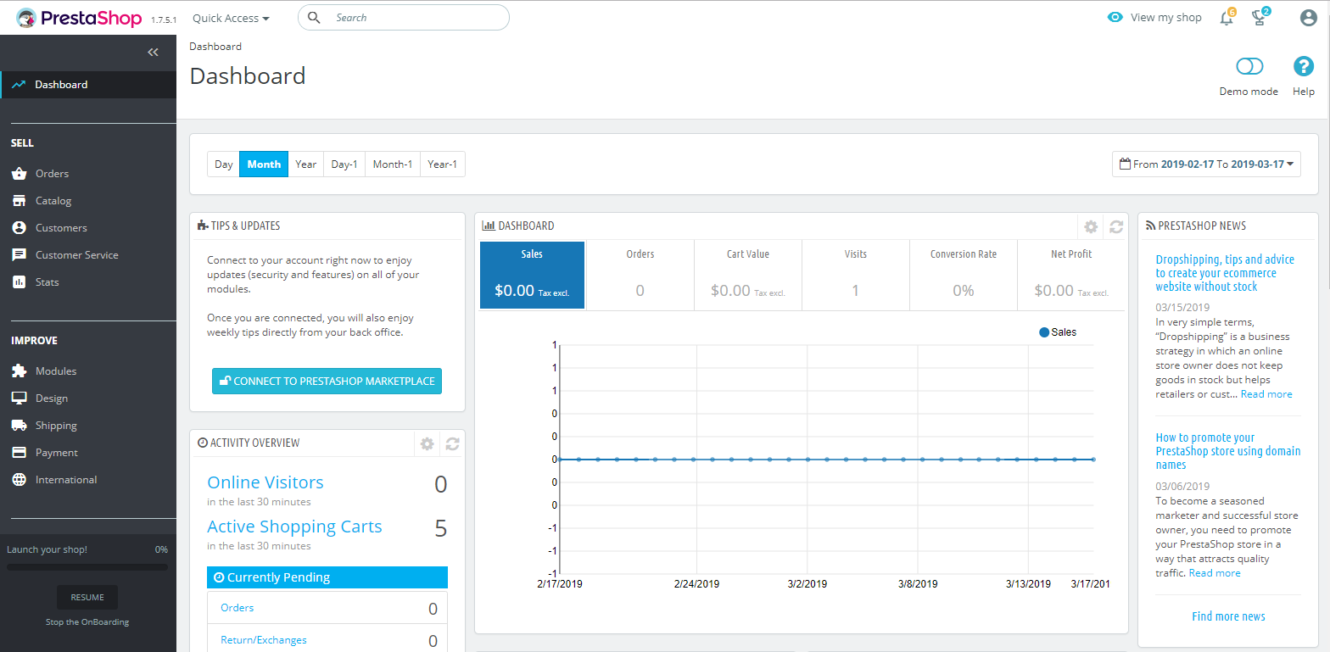Open the user profile avatar icon
This screenshot has width=1330, height=652.
point(1308,18)
